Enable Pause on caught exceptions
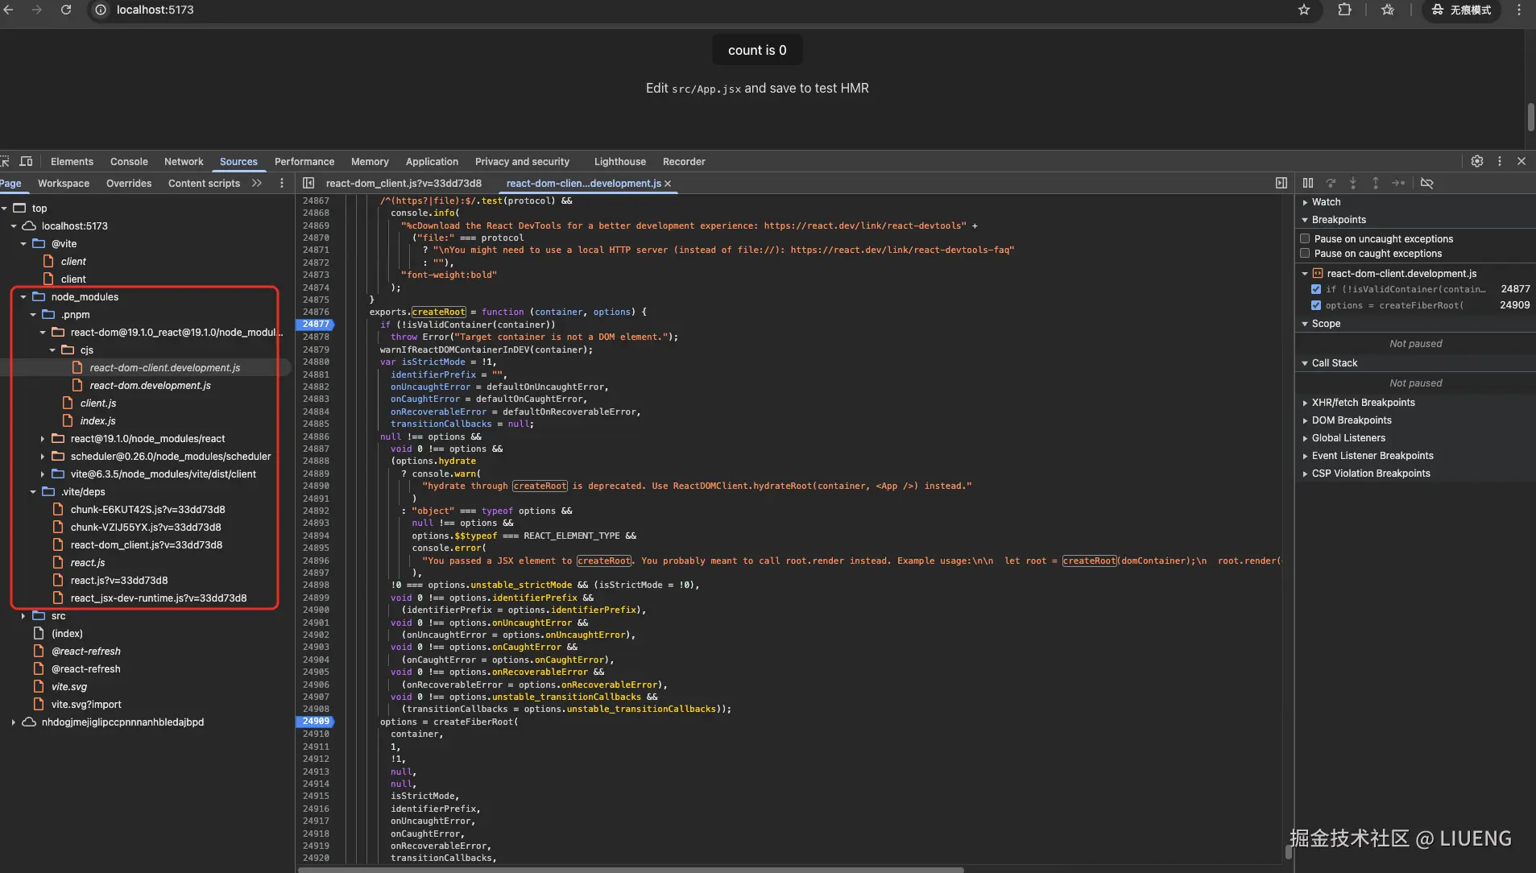 pos(1305,254)
